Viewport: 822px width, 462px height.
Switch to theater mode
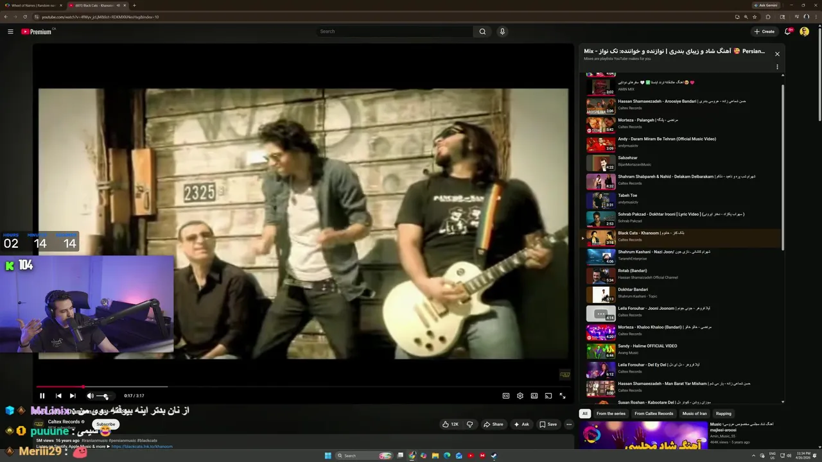click(x=534, y=396)
